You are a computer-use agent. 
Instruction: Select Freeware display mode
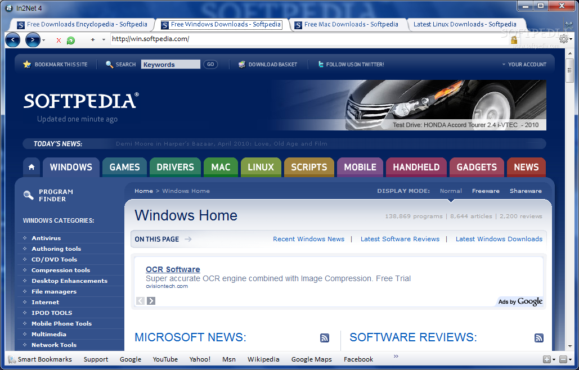click(x=486, y=191)
